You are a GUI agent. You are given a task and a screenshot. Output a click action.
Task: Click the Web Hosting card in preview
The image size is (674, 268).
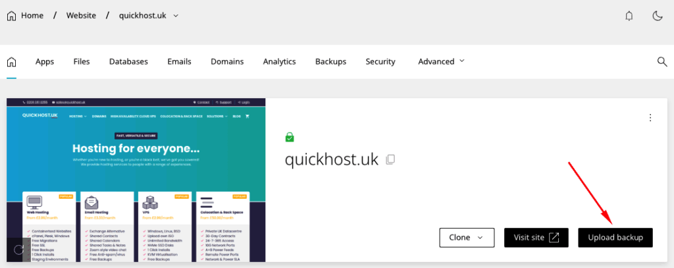tap(49, 227)
